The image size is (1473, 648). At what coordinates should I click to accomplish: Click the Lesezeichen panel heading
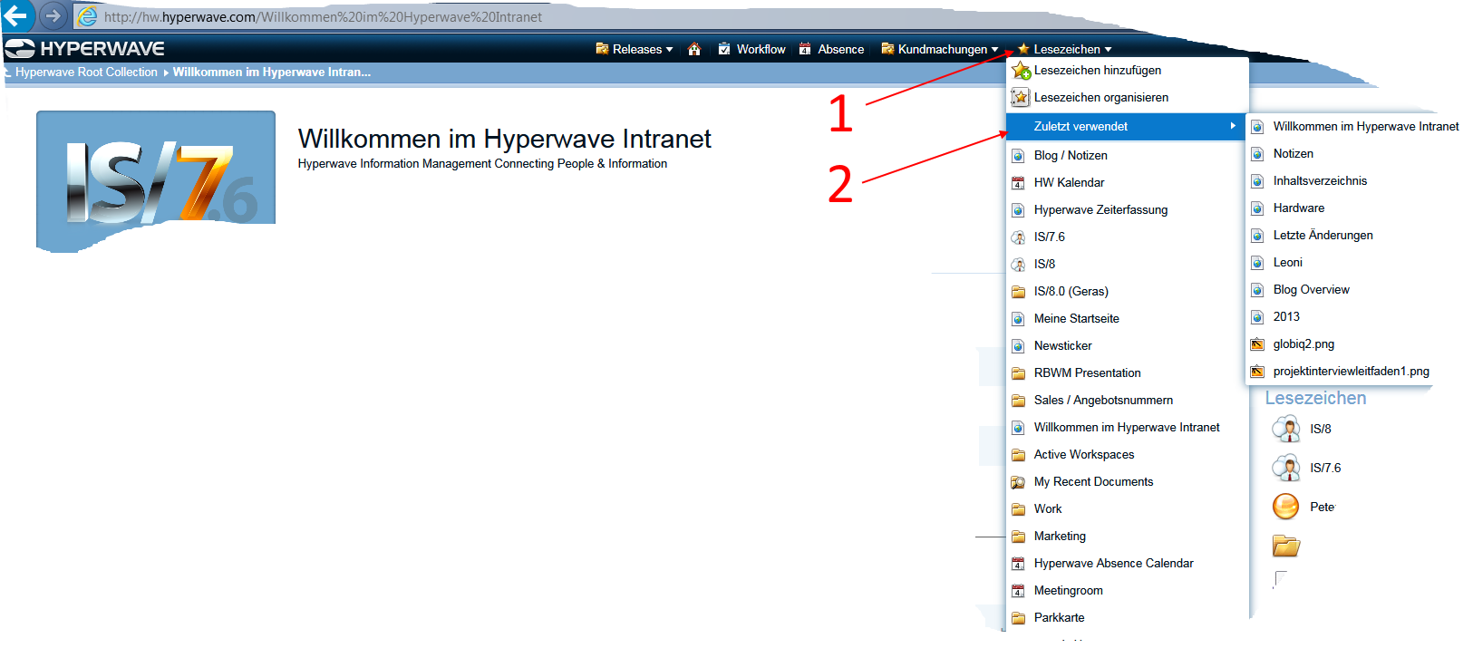[x=1315, y=398]
